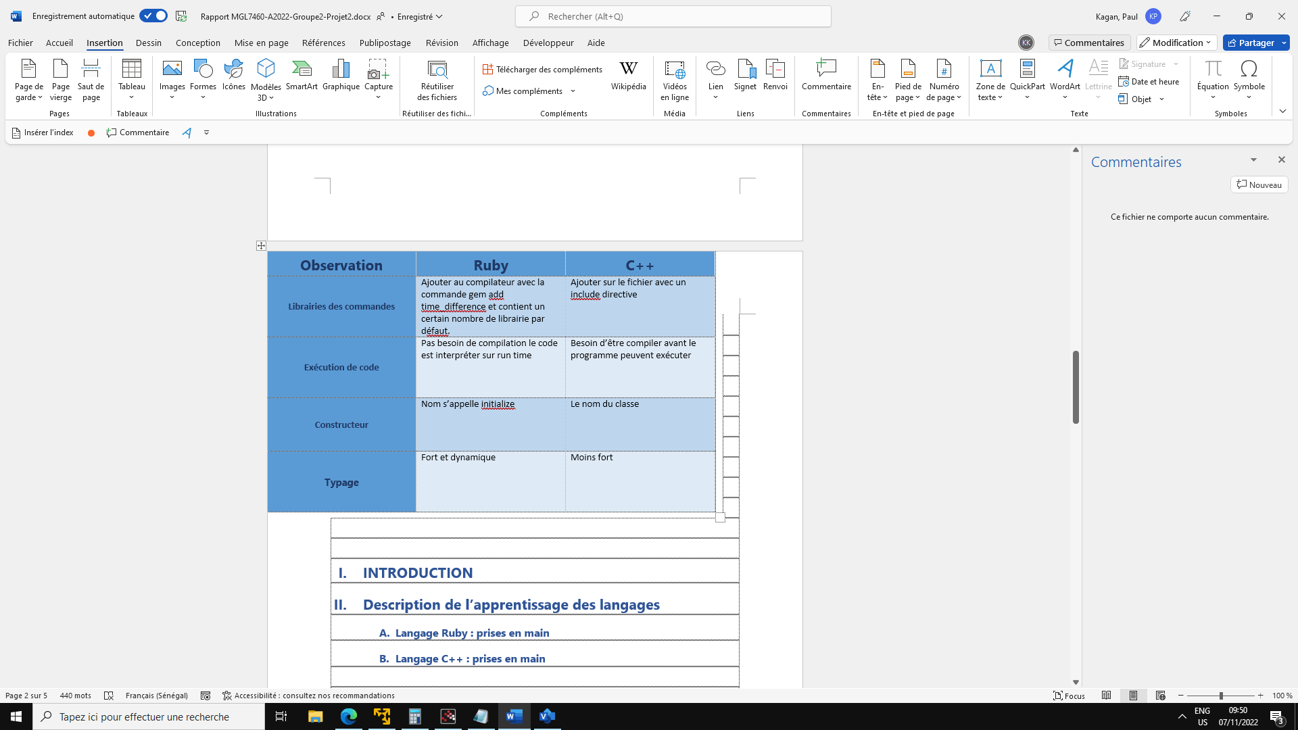Open the Modification mode dropdown
This screenshot has width=1298, height=730.
[x=1176, y=43]
